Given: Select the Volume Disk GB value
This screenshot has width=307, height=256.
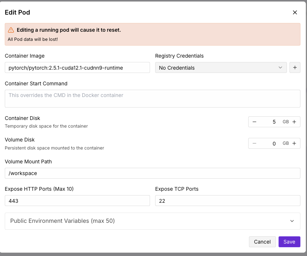Looking at the screenshot, I should coord(269,143).
